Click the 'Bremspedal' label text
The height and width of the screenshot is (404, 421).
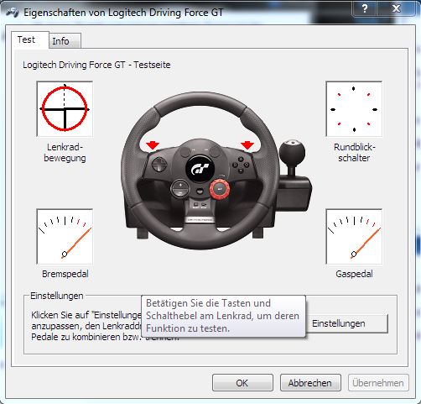(x=65, y=274)
